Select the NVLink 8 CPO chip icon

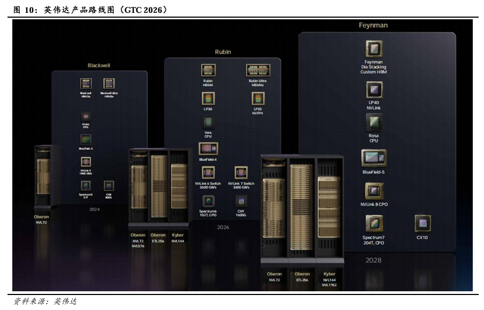(x=374, y=191)
